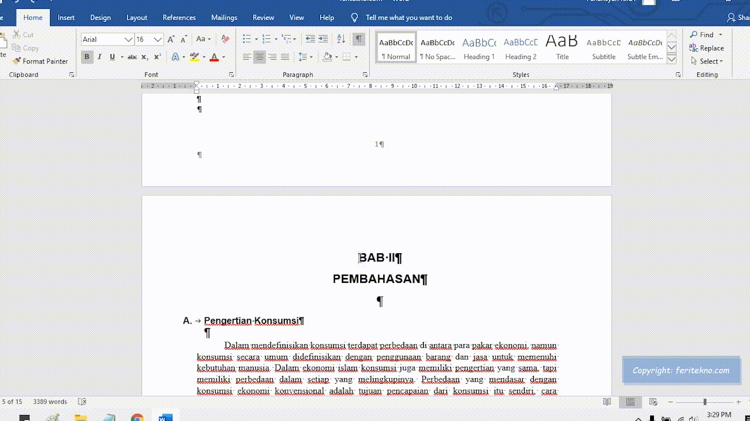Expand the highlight color dropdown arrow
Viewport: 750px width, 421px height.
click(x=204, y=57)
